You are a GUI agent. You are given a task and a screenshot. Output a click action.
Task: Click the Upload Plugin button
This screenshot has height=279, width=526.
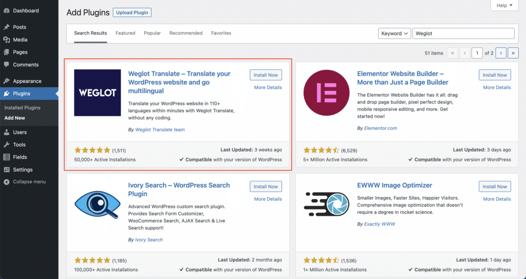pyautogui.click(x=132, y=12)
